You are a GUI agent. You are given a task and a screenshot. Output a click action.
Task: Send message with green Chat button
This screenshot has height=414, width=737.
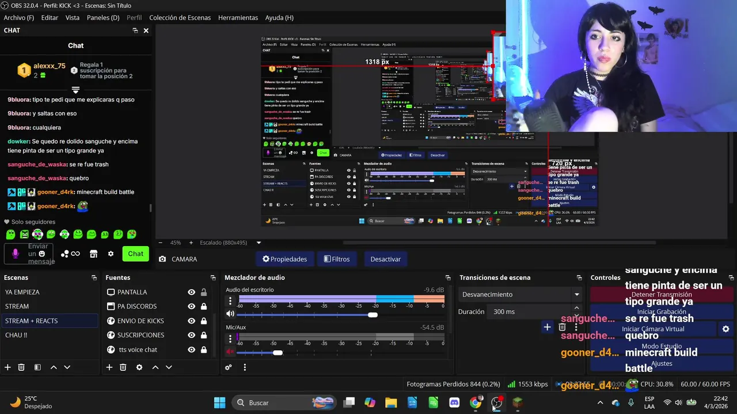click(135, 254)
